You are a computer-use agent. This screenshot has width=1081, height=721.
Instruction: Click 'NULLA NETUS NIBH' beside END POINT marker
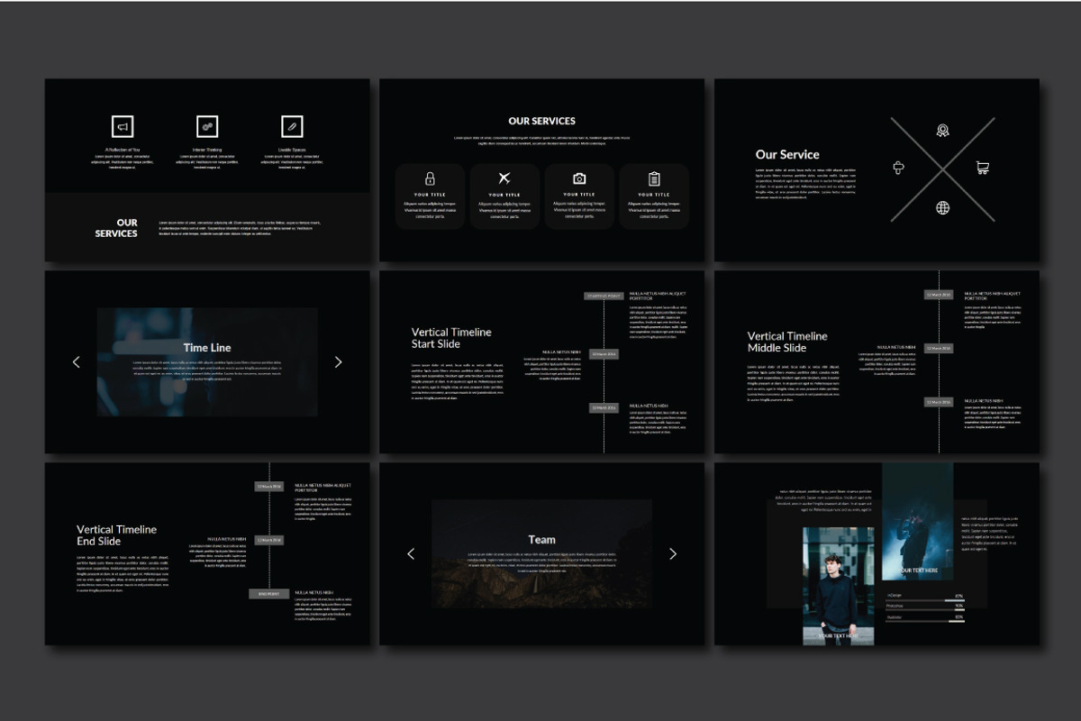(x=314, y=593)
